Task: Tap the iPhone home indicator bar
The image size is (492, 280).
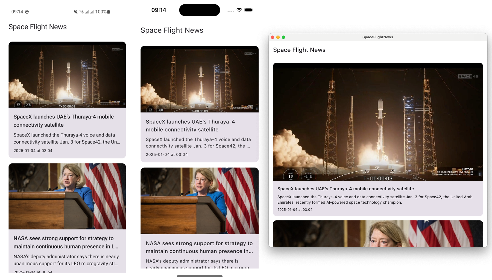Action: 200,276
